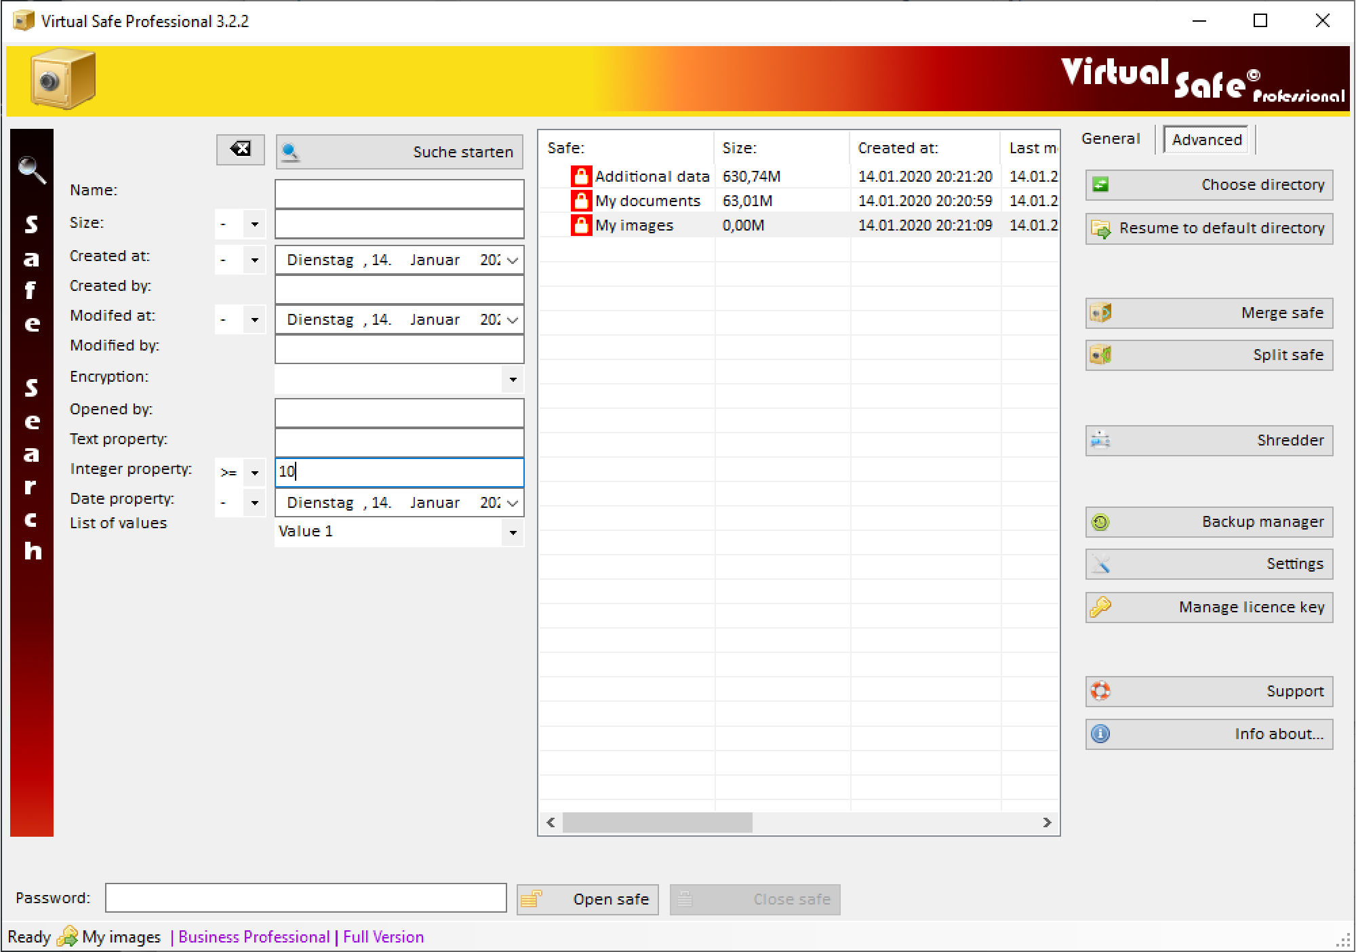The width and height of the screenshot is (1356, 952).
Task: Click the Backup manager button
Action: click(1209, 522)
